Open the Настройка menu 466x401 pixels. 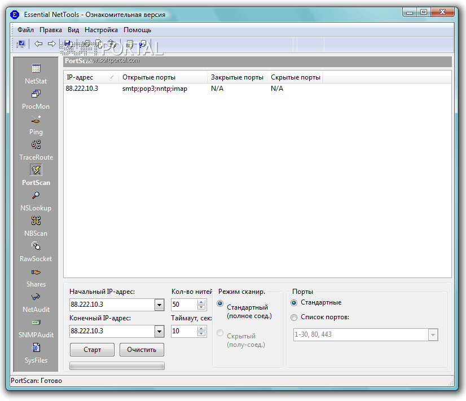coord(101,30)
